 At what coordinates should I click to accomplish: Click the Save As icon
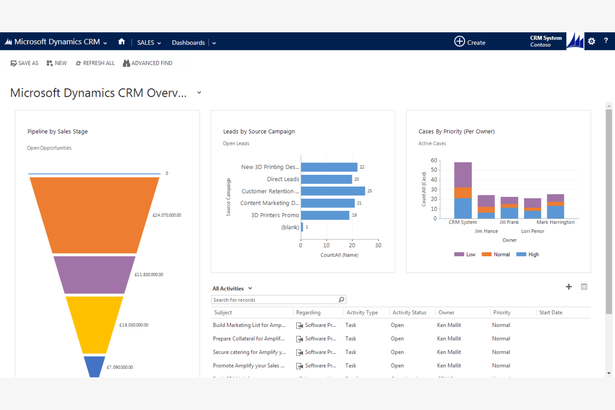click(x=14, y=63)
